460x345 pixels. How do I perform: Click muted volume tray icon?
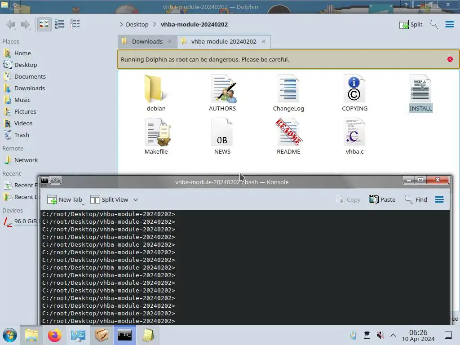tap(380, 335)
